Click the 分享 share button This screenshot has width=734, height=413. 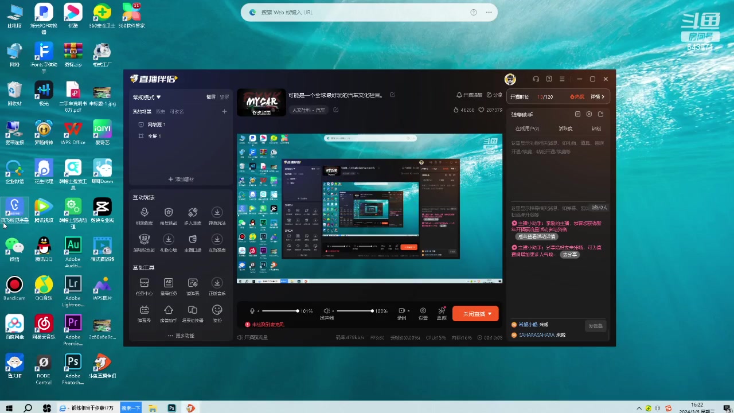click(x=494, y=95)
